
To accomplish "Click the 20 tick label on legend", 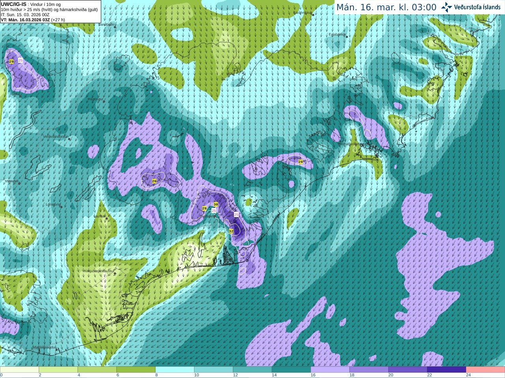I will click(391, 375).
